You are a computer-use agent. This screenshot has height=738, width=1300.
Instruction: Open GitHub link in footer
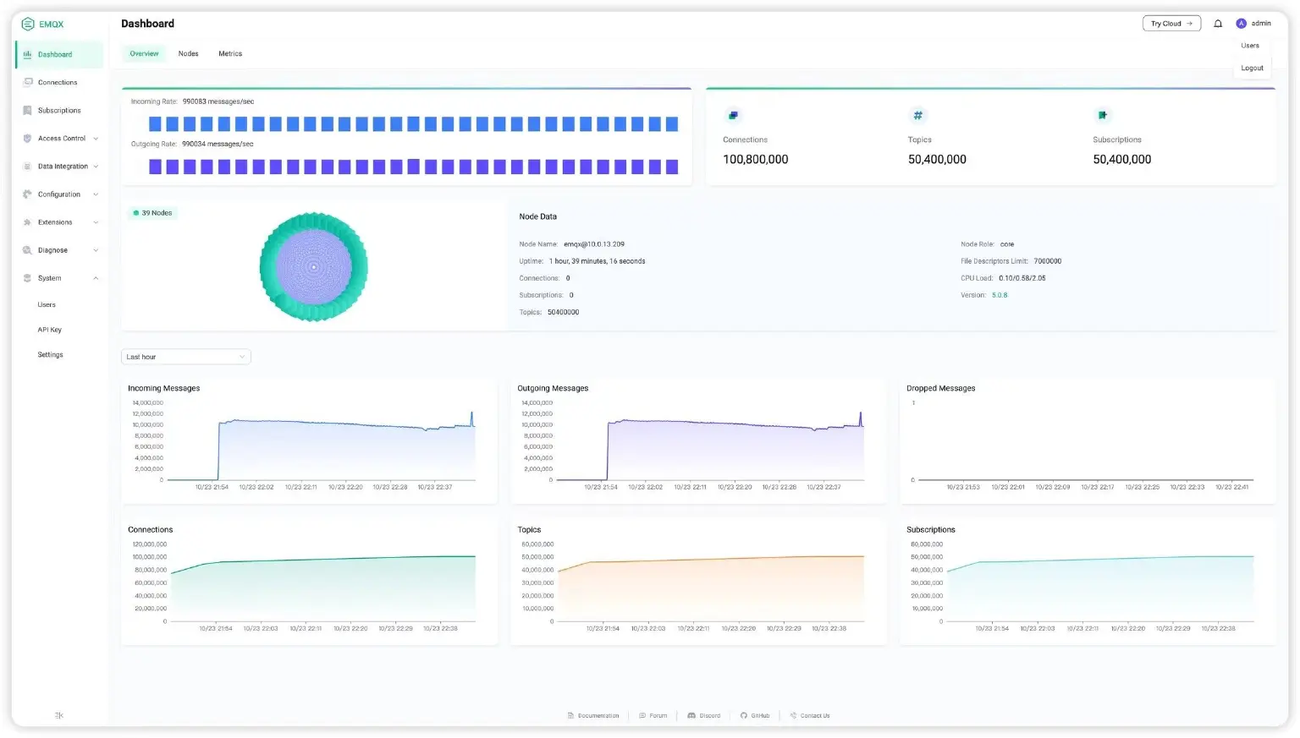(755, 716)
